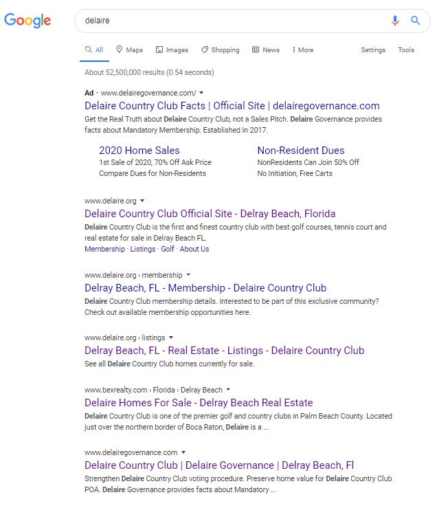Open the Tools option
437x508 pixels.
tap(406, 50)
